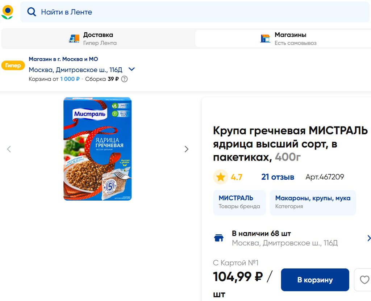The width and height of the screenshot is (371, 301).
Task: Open the 21 отзыв reviews link
Action: [x=278, y=177]
